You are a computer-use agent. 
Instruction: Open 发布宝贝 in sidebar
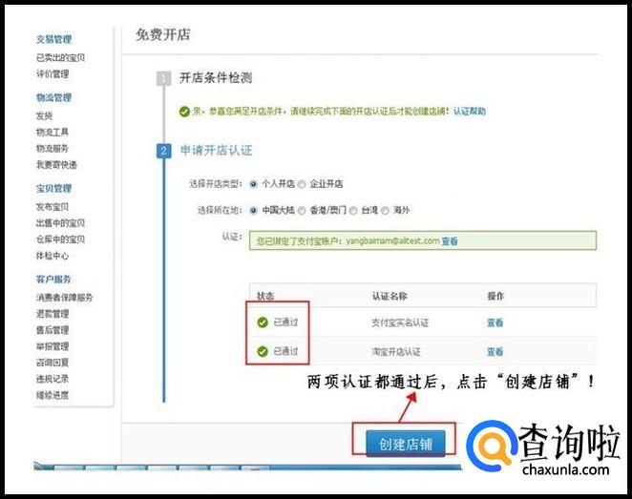coord(53,207)
